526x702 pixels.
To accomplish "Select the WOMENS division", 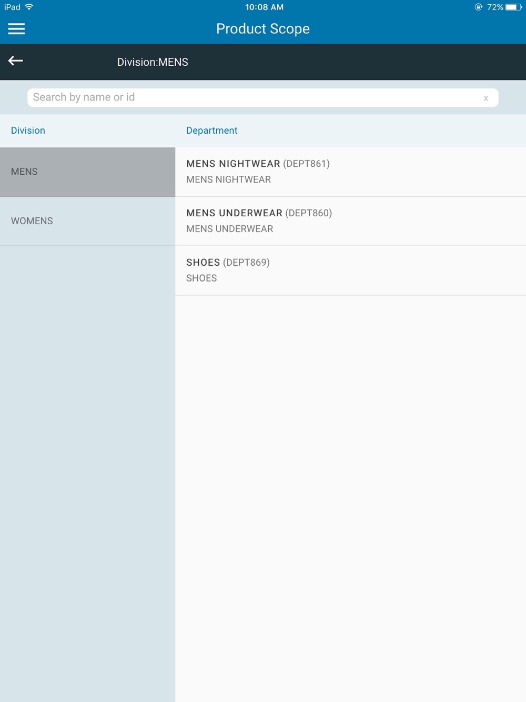I will (87, 222).
